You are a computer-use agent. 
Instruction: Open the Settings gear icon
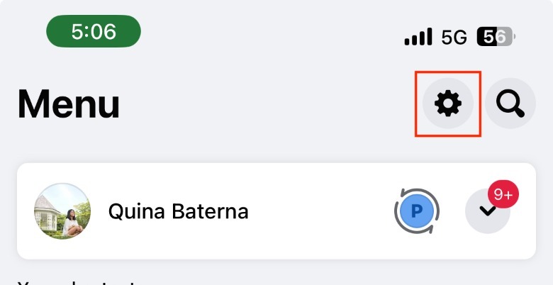click(447, 104)
